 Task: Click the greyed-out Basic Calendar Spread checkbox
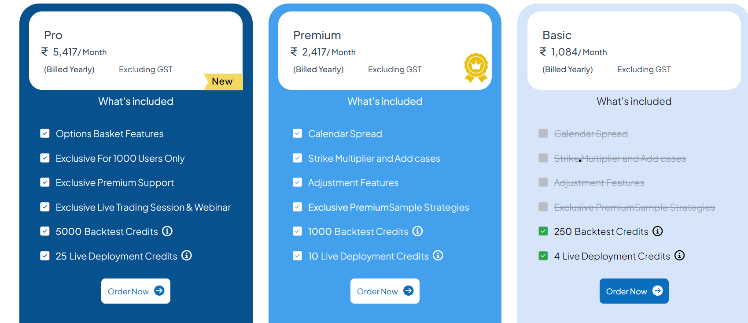[543, 134]
